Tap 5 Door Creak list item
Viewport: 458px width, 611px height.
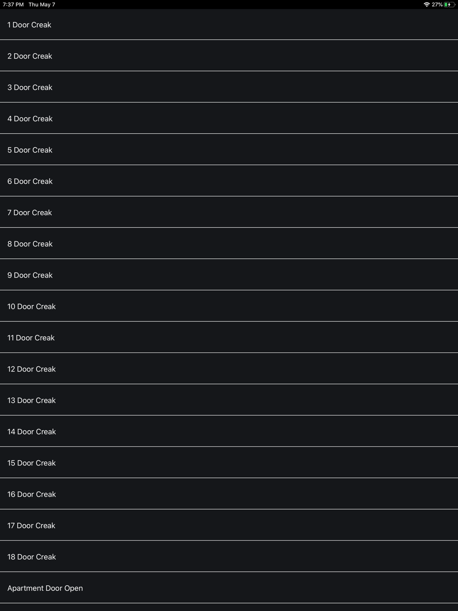tap(30, 150)
